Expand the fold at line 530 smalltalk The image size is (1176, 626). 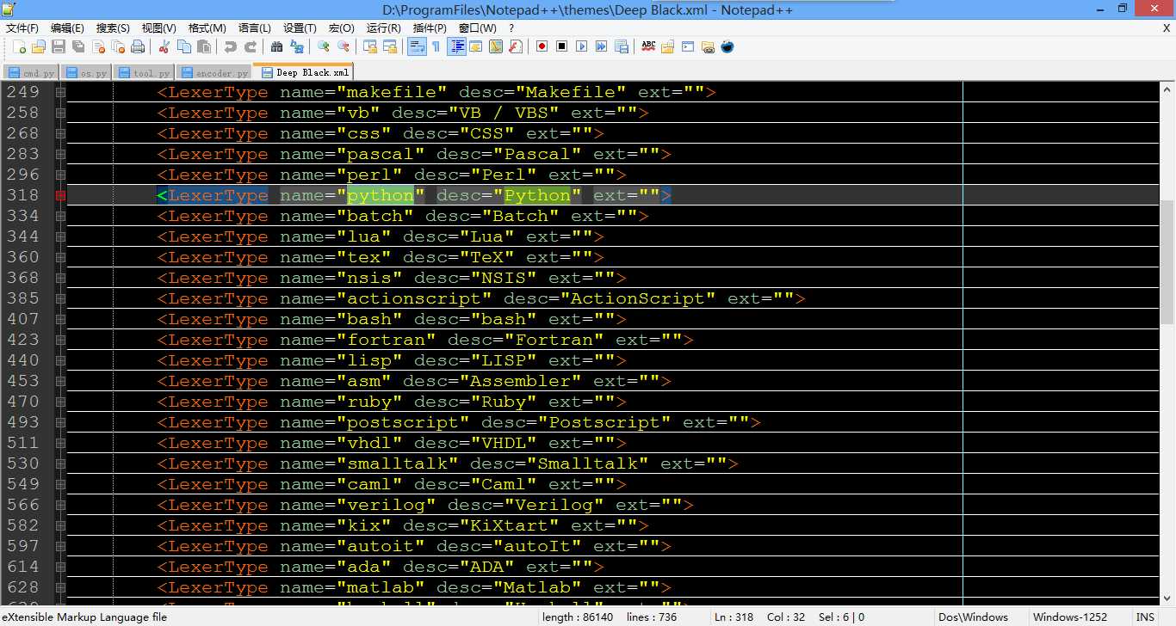[x=60, y=463]
